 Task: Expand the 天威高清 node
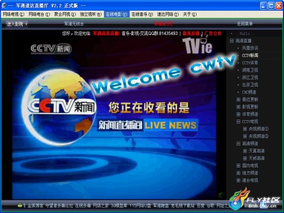[245, 158]
